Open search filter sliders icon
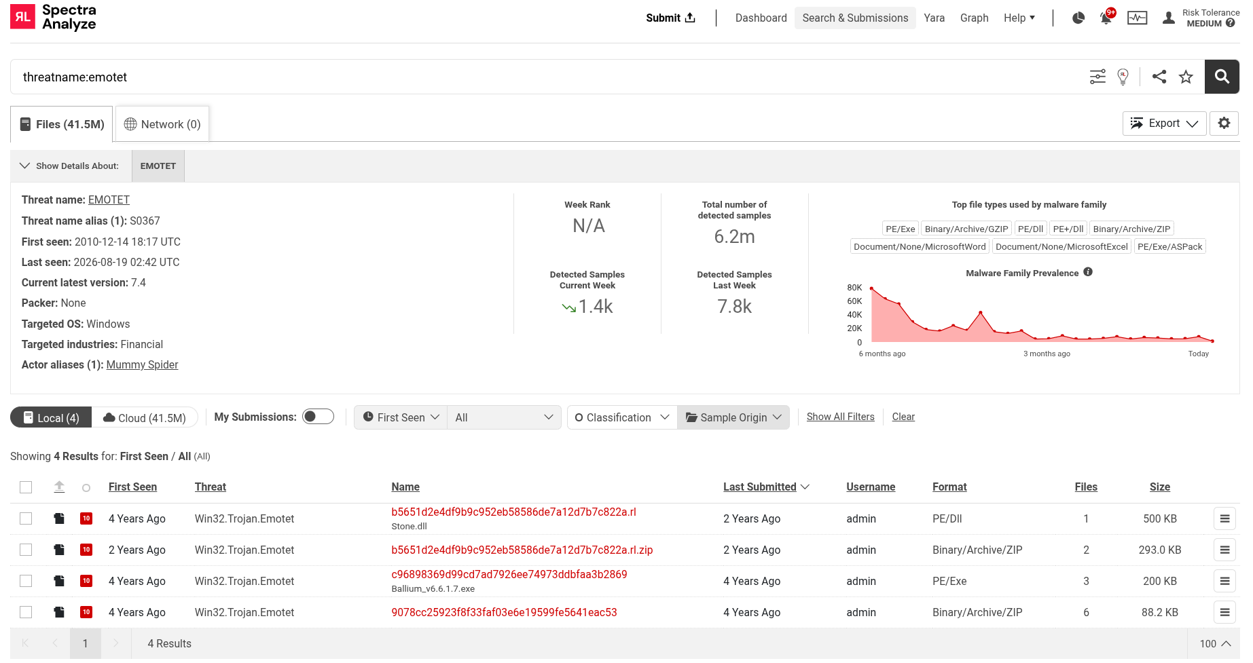The image size is (1253, 663). [1097, 77]
